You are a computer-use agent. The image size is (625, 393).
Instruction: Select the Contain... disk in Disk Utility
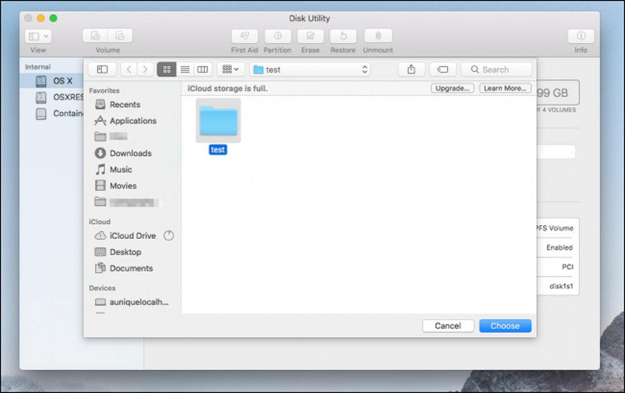coord(59,114)
